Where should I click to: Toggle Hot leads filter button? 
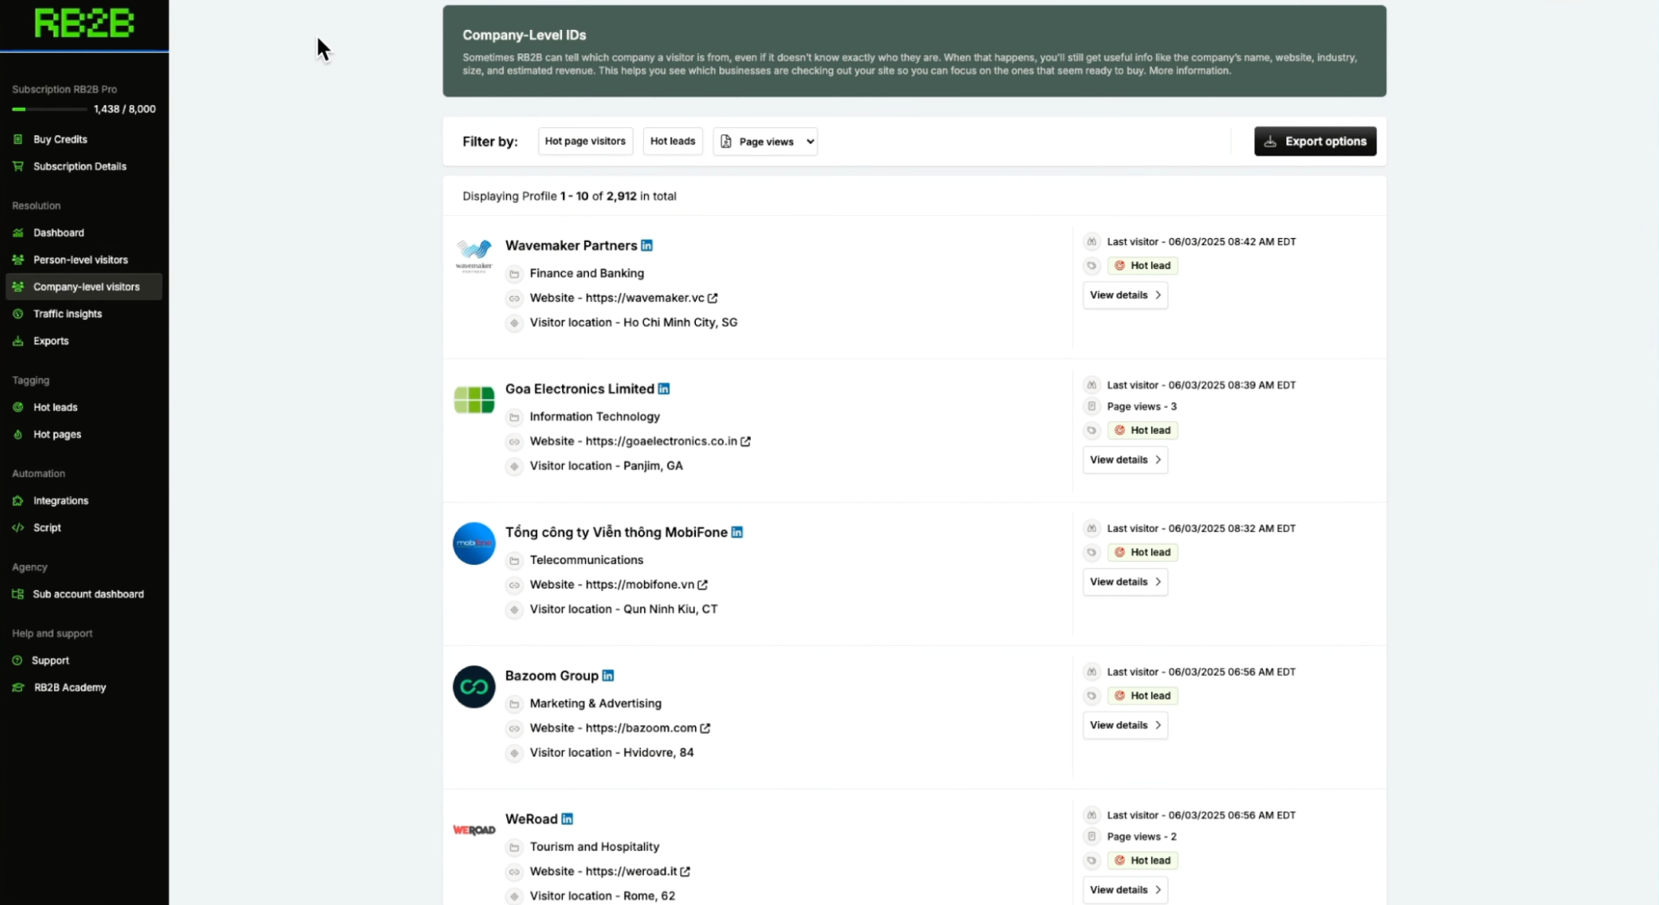(x=672, y=141)
